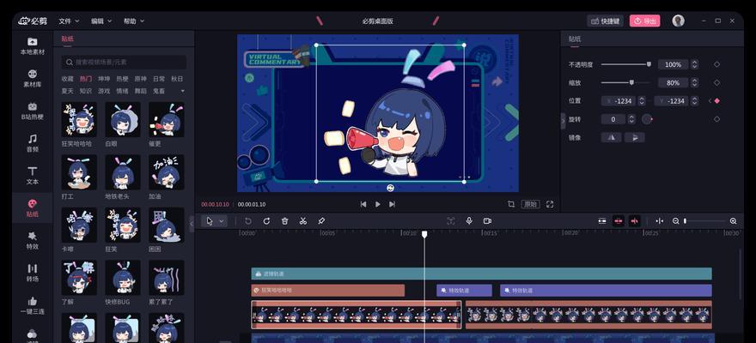This screenshot has height=343, width=756.
Task: Click the redo arrow in timeline toolbar
Action: point(266,221)
